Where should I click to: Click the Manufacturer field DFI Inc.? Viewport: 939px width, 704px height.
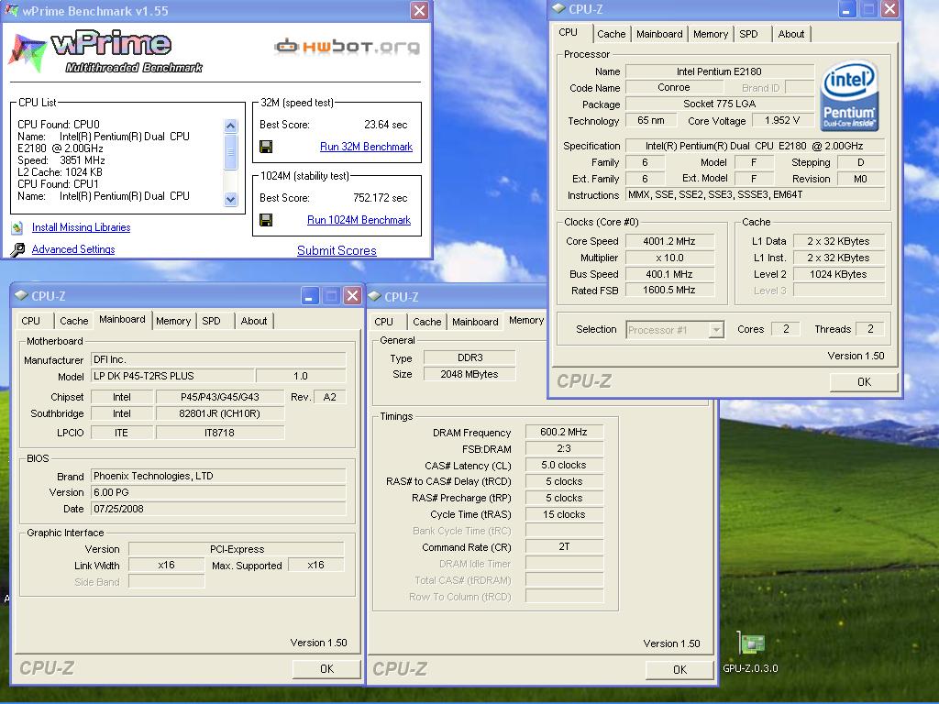(218, 359)
